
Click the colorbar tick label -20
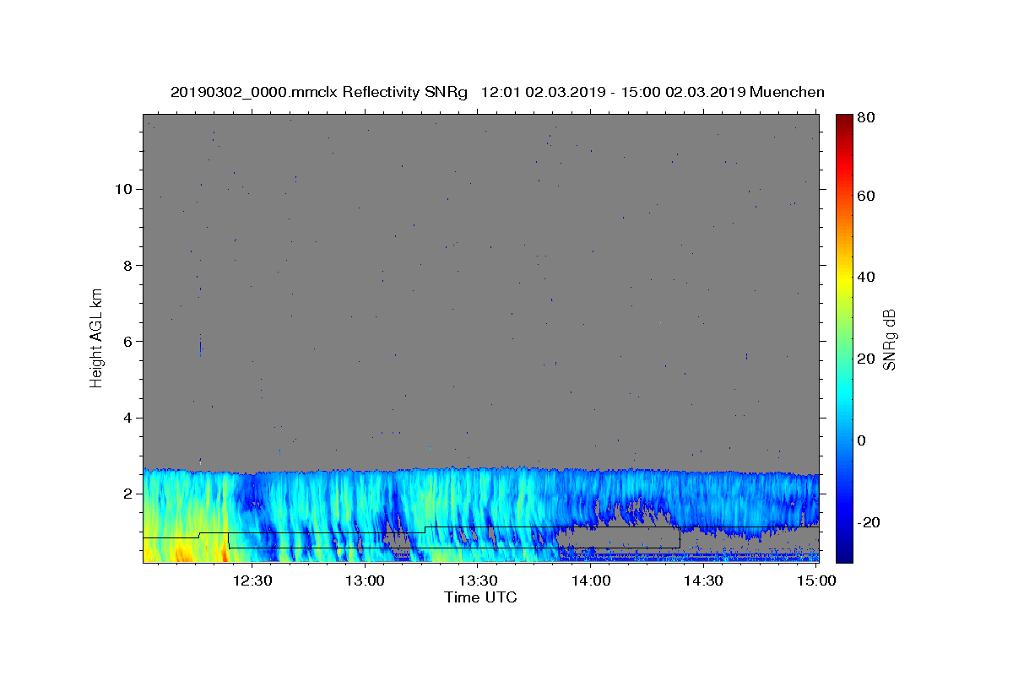tap(869, 522)
